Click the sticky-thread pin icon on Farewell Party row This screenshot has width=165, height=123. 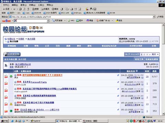click(x=118, y=82)
